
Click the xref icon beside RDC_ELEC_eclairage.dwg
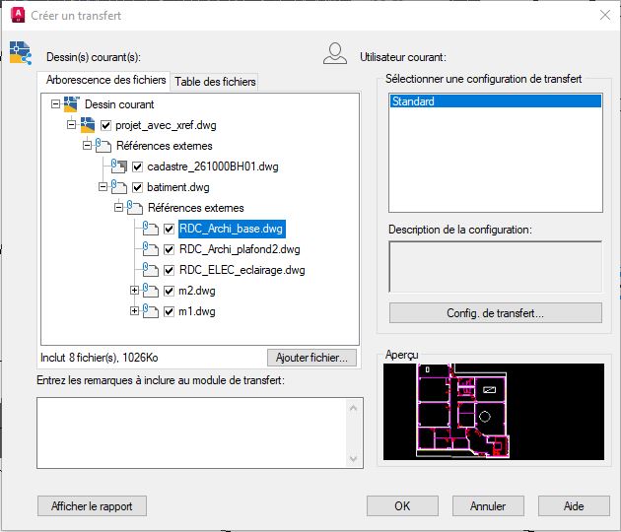click(151, 270)
